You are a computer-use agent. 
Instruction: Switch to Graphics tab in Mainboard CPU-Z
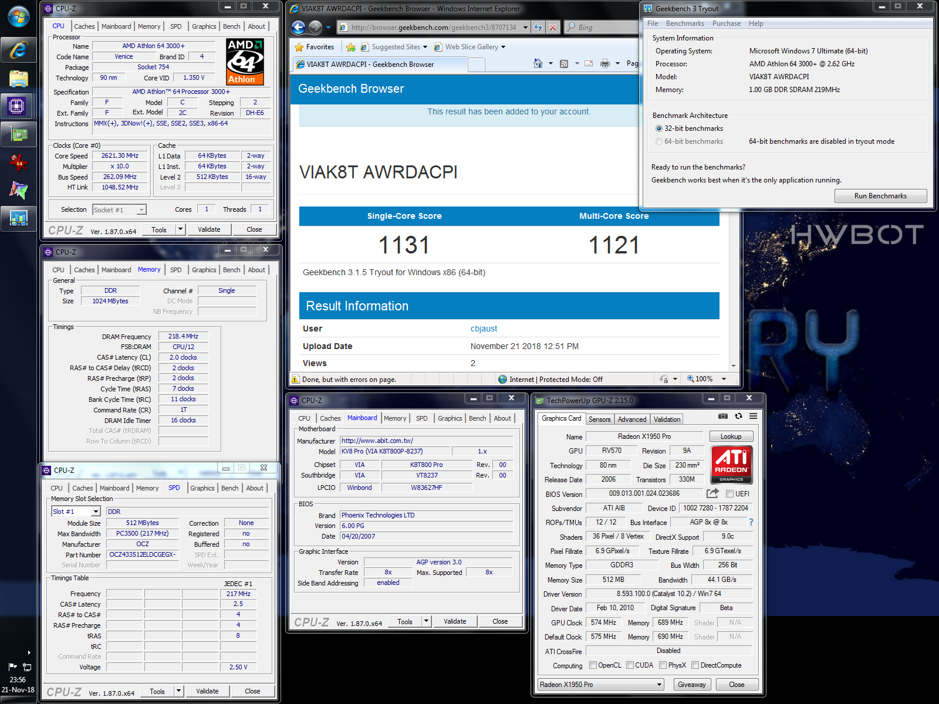(450, 418)
